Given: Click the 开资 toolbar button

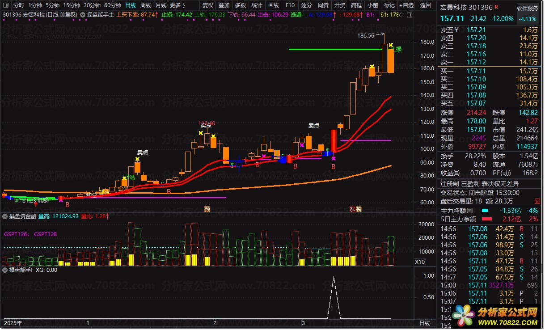Looking at the screenshot, I should pos(340,5).
